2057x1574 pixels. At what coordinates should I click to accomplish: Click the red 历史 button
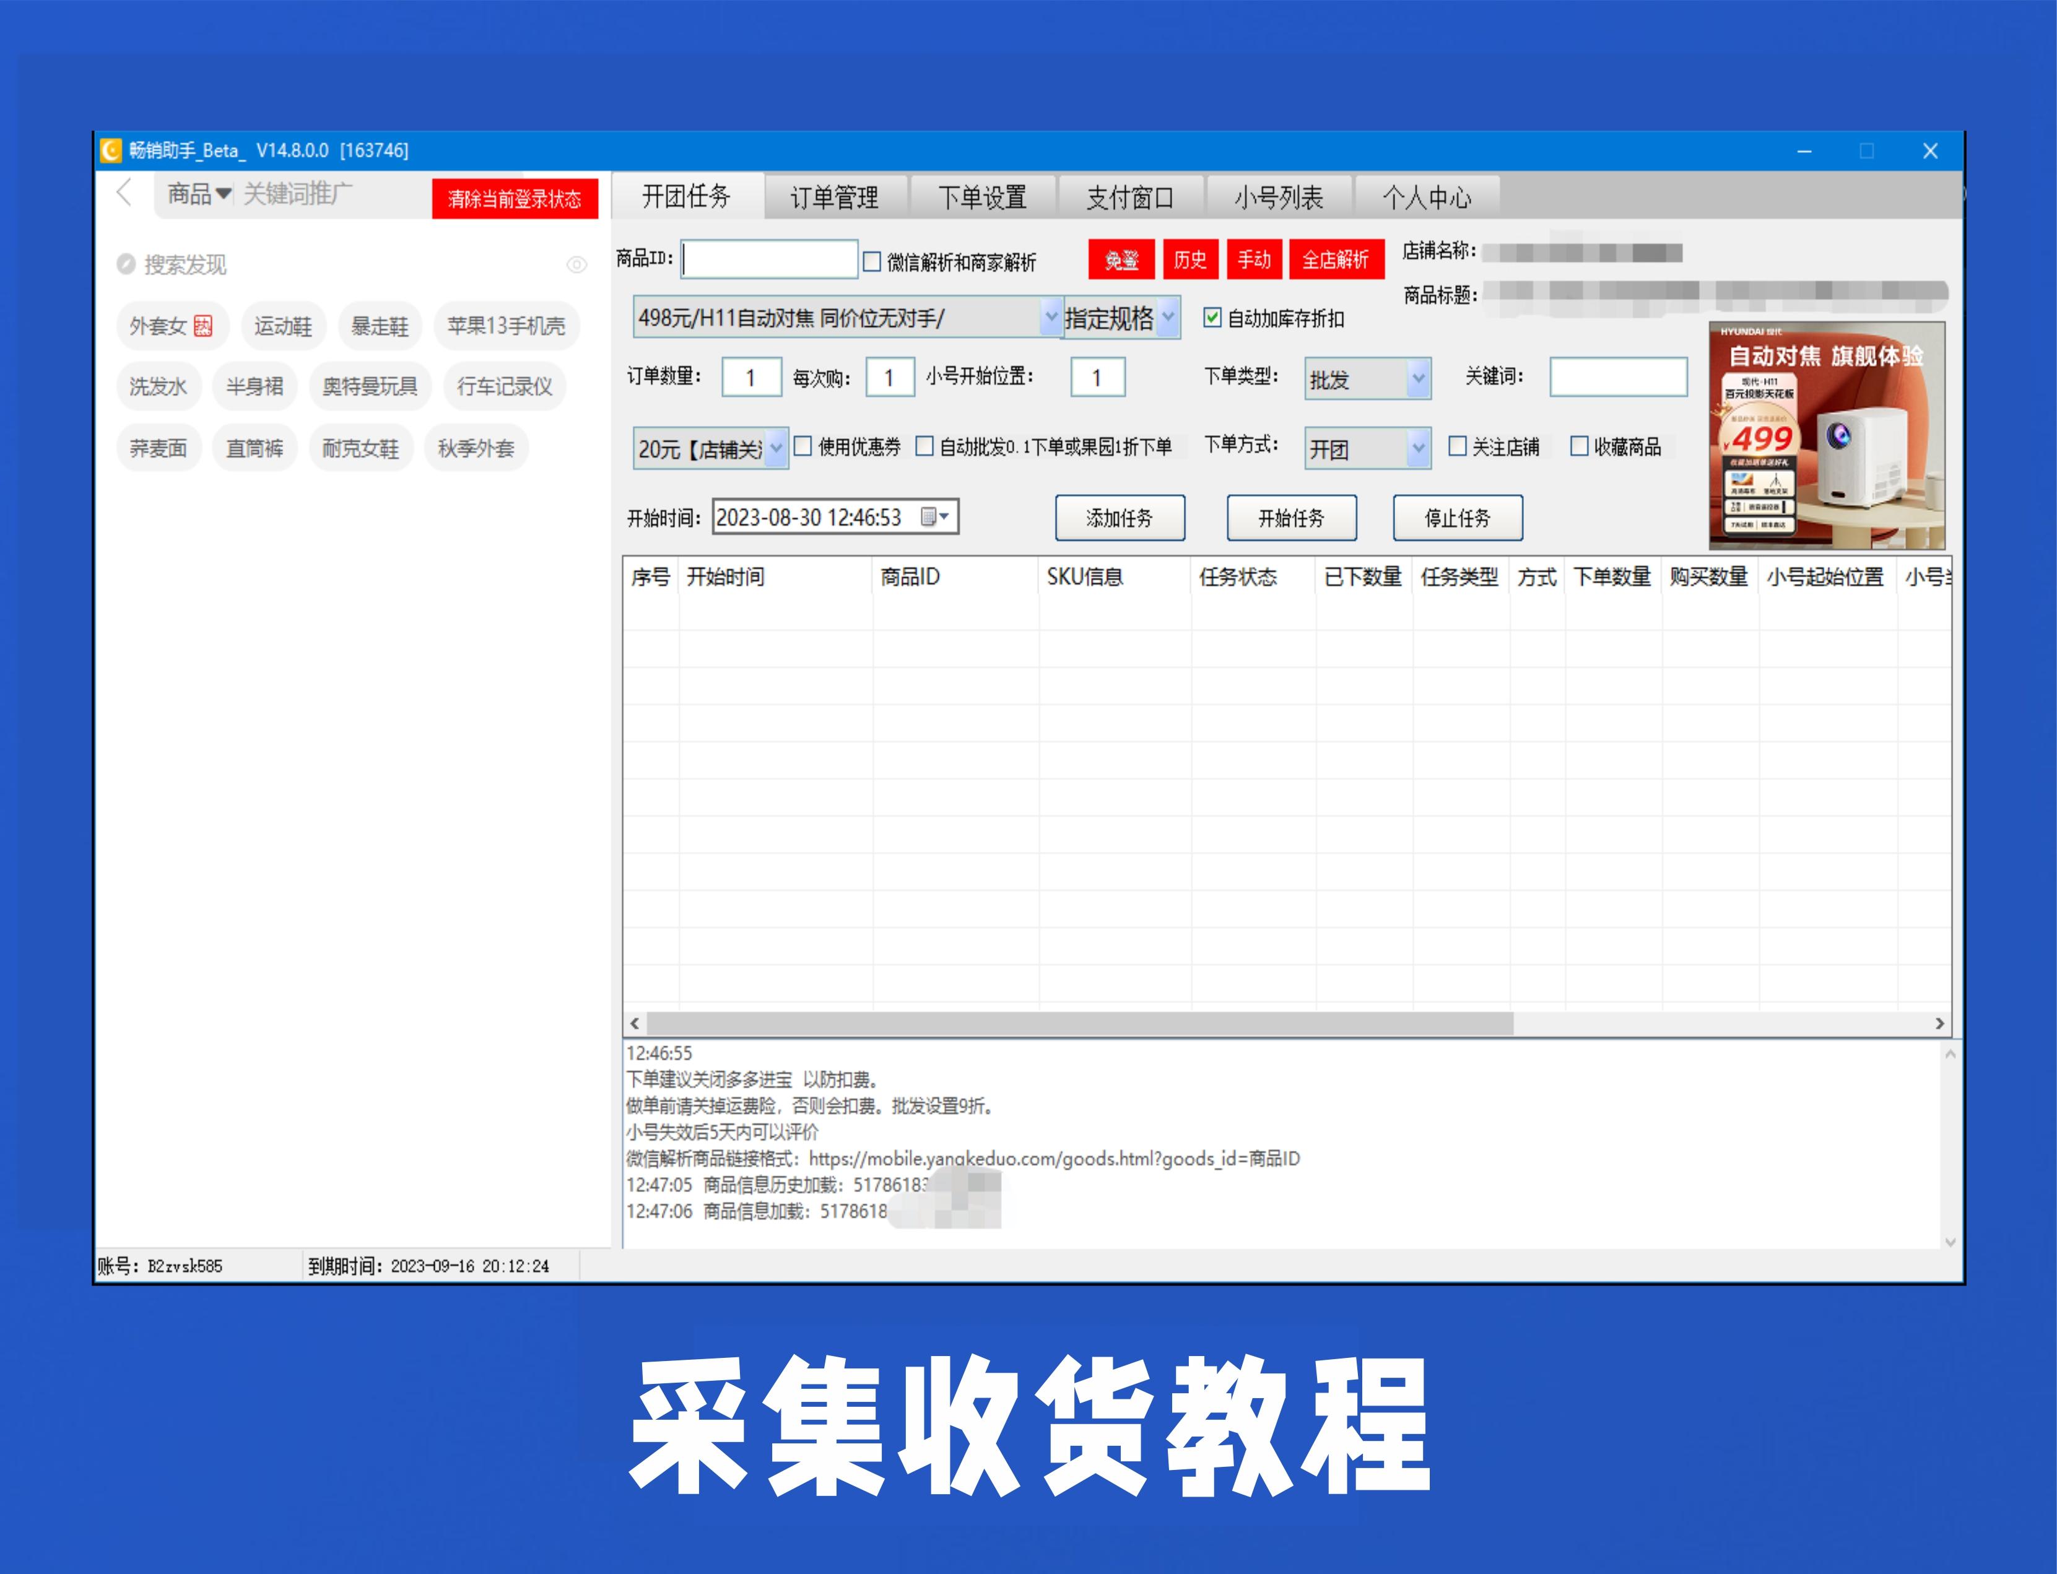1189,259
